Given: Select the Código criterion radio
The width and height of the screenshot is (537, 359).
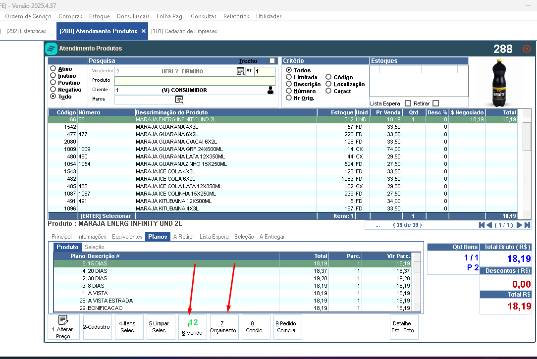Looking at the screenshot, I should point(328,77).
